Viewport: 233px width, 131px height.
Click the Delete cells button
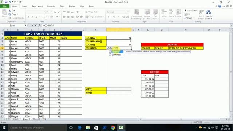click(171, 14)
